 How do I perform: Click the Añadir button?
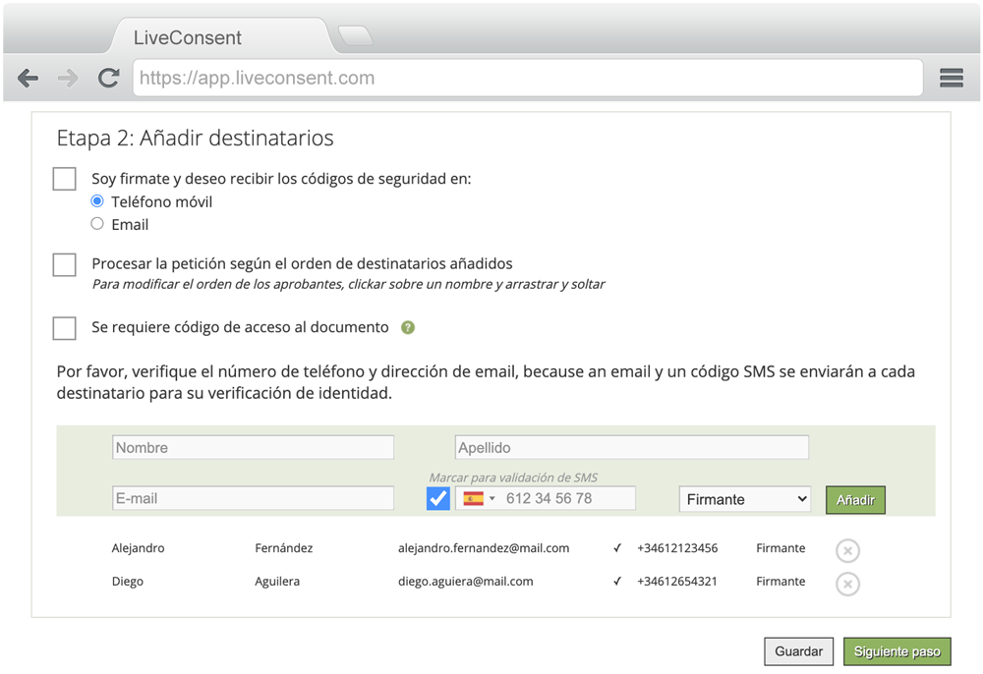[x=854, y=499]
